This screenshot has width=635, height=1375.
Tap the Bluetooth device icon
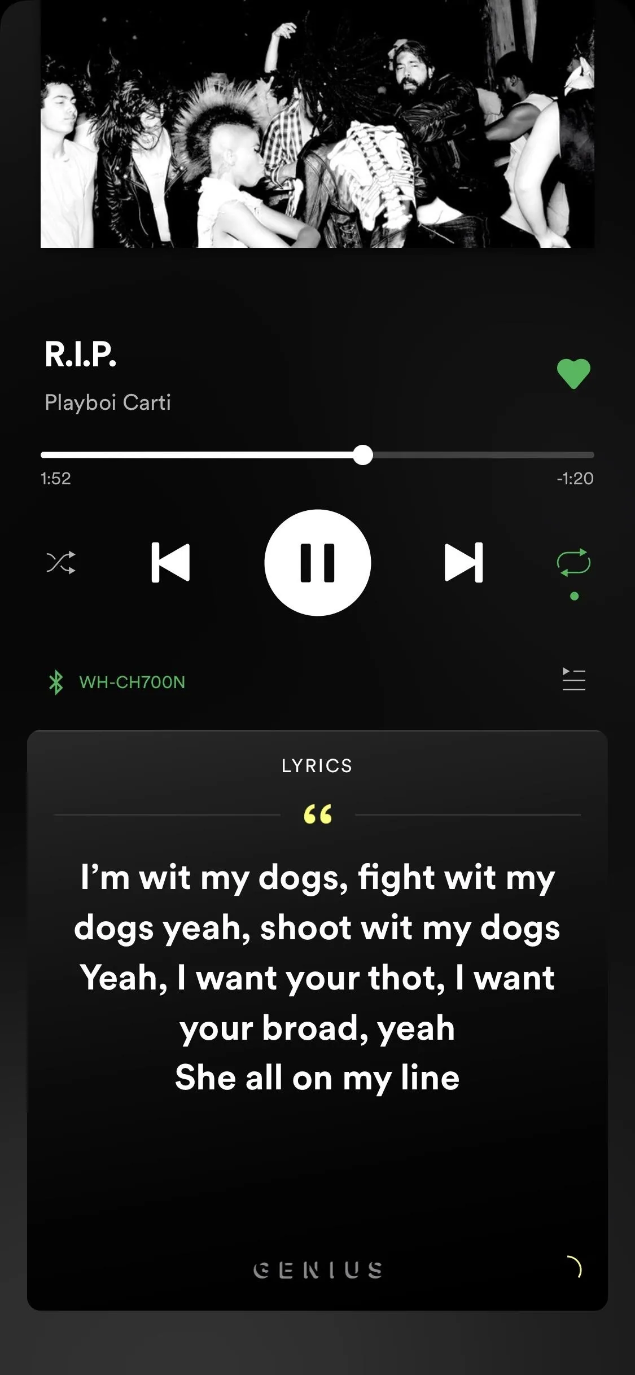pyautogui.click(x=55, y=682)
